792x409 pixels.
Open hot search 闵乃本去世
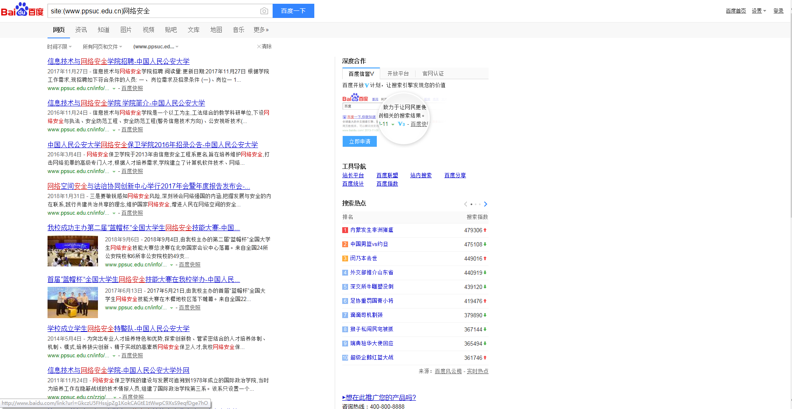click(x=363, y=258)
